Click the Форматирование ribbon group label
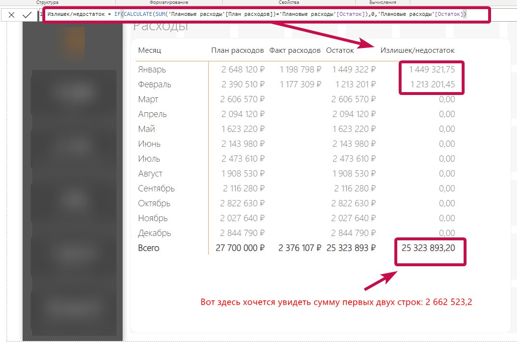This screenshot has width=517, height=342. 169,2
